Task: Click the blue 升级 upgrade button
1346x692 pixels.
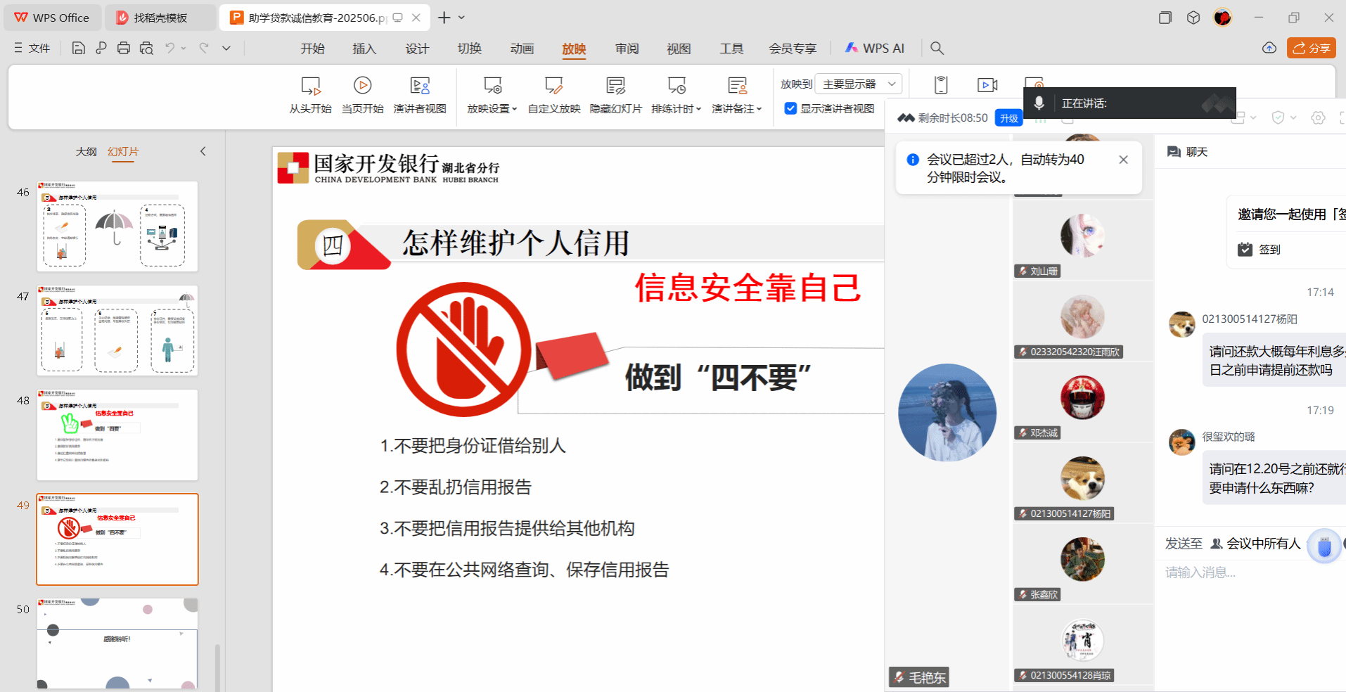Action: (1009, 118)
